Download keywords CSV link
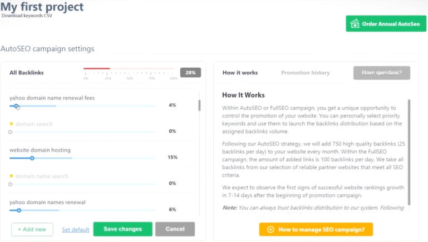Viewport: 428px width, 242px height. click(27, 16)
